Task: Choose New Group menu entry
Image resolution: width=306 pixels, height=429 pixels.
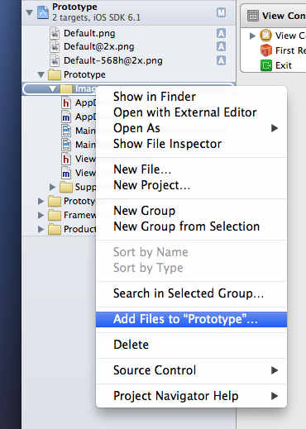Action: point(191,211)
